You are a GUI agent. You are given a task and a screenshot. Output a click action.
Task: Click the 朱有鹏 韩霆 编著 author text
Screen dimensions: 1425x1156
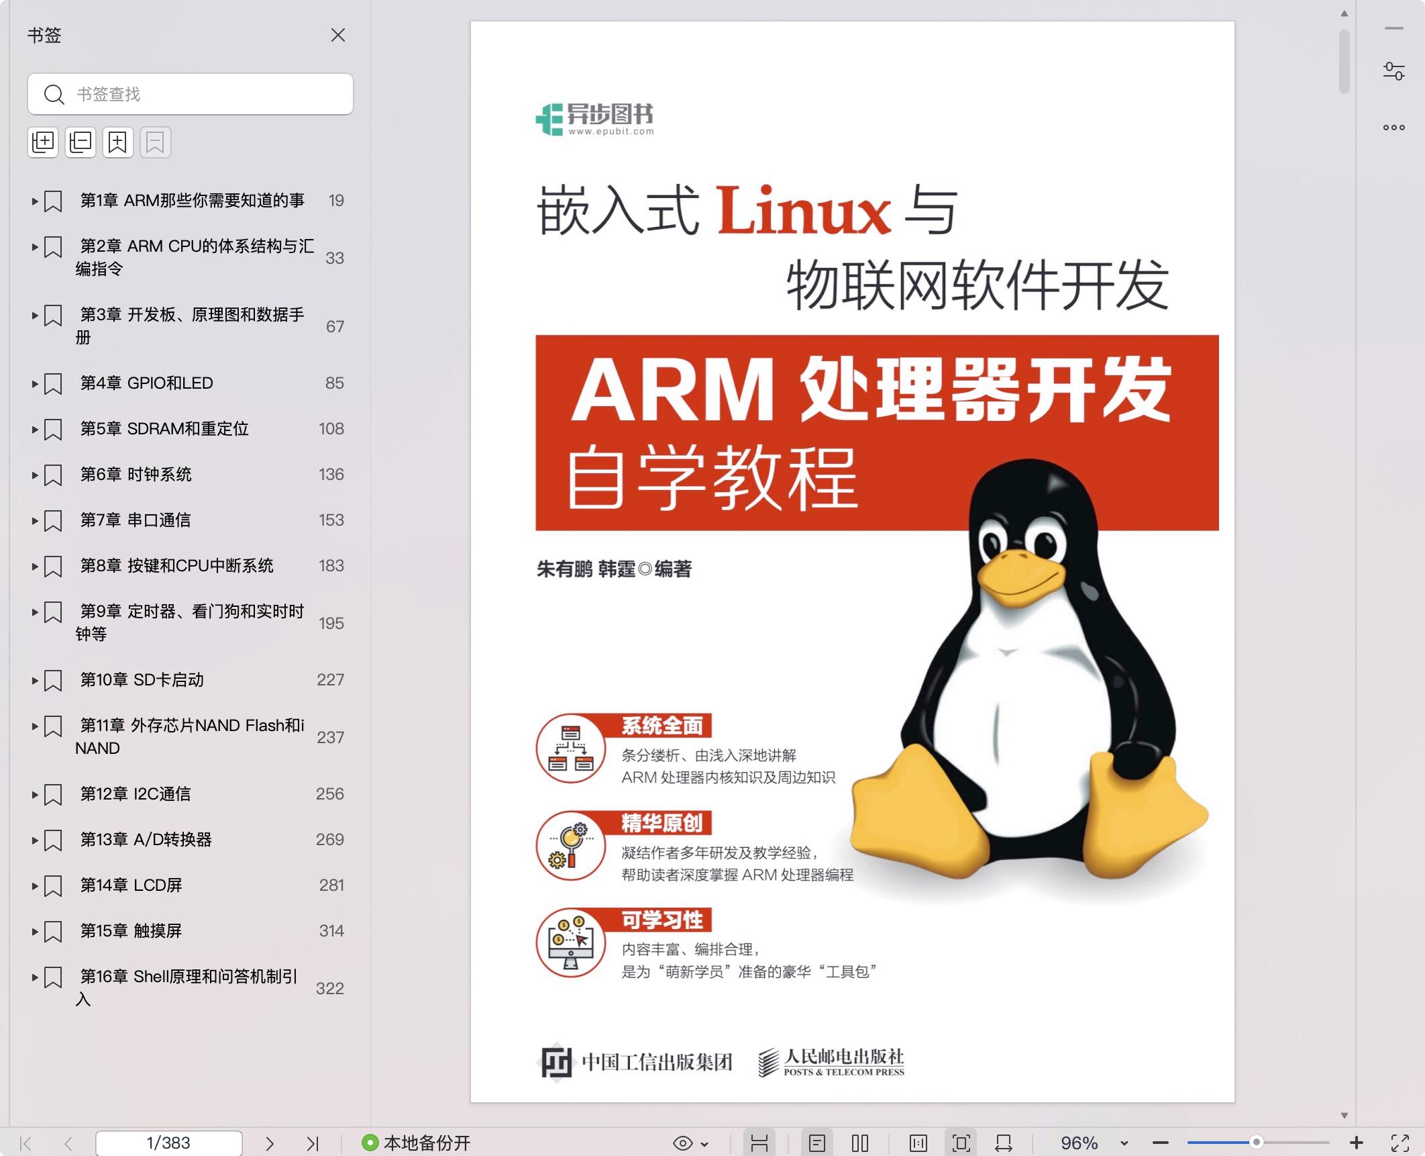pyautogui.click(x=614, y=569)
